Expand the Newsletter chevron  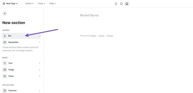pyautogui.click(x=40, y=42)
